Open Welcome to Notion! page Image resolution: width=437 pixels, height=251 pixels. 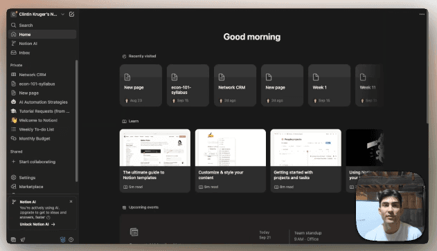pyautogui.click(x=42, y=120)
